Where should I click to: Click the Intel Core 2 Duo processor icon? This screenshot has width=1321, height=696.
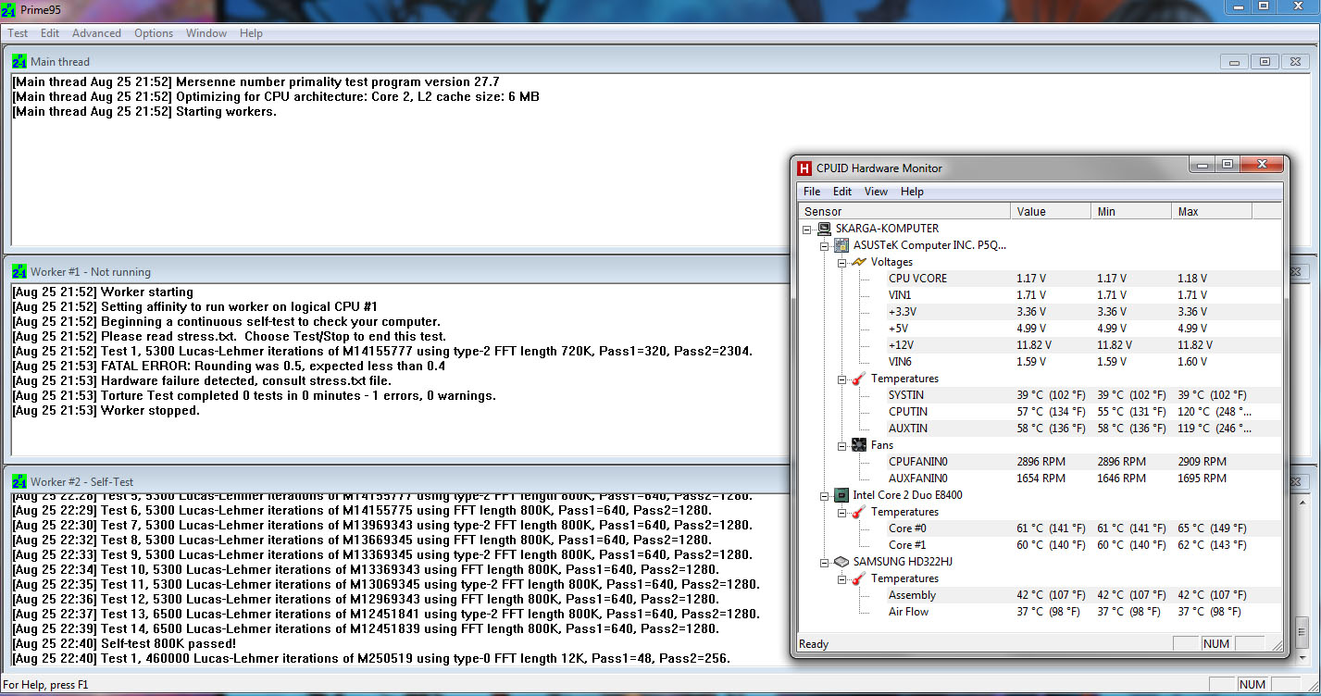(x=841, y=495)
